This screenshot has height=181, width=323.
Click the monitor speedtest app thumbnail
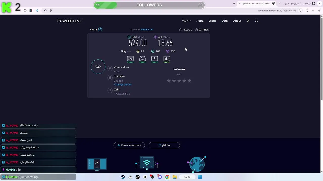[x=97, y=164]
